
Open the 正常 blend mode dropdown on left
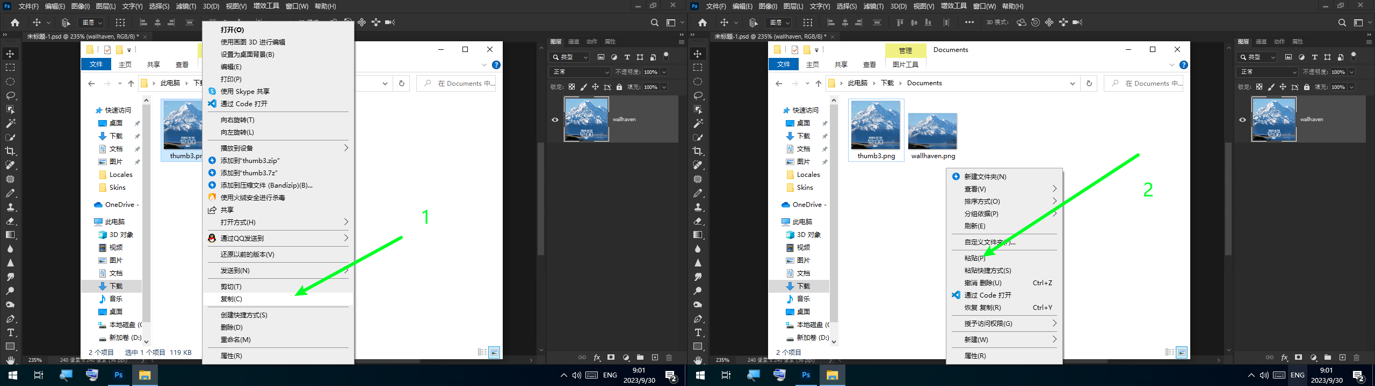(580, 72)
